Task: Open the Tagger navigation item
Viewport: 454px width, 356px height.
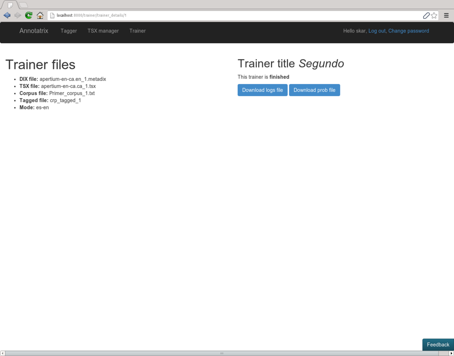Action: point(69,31)
